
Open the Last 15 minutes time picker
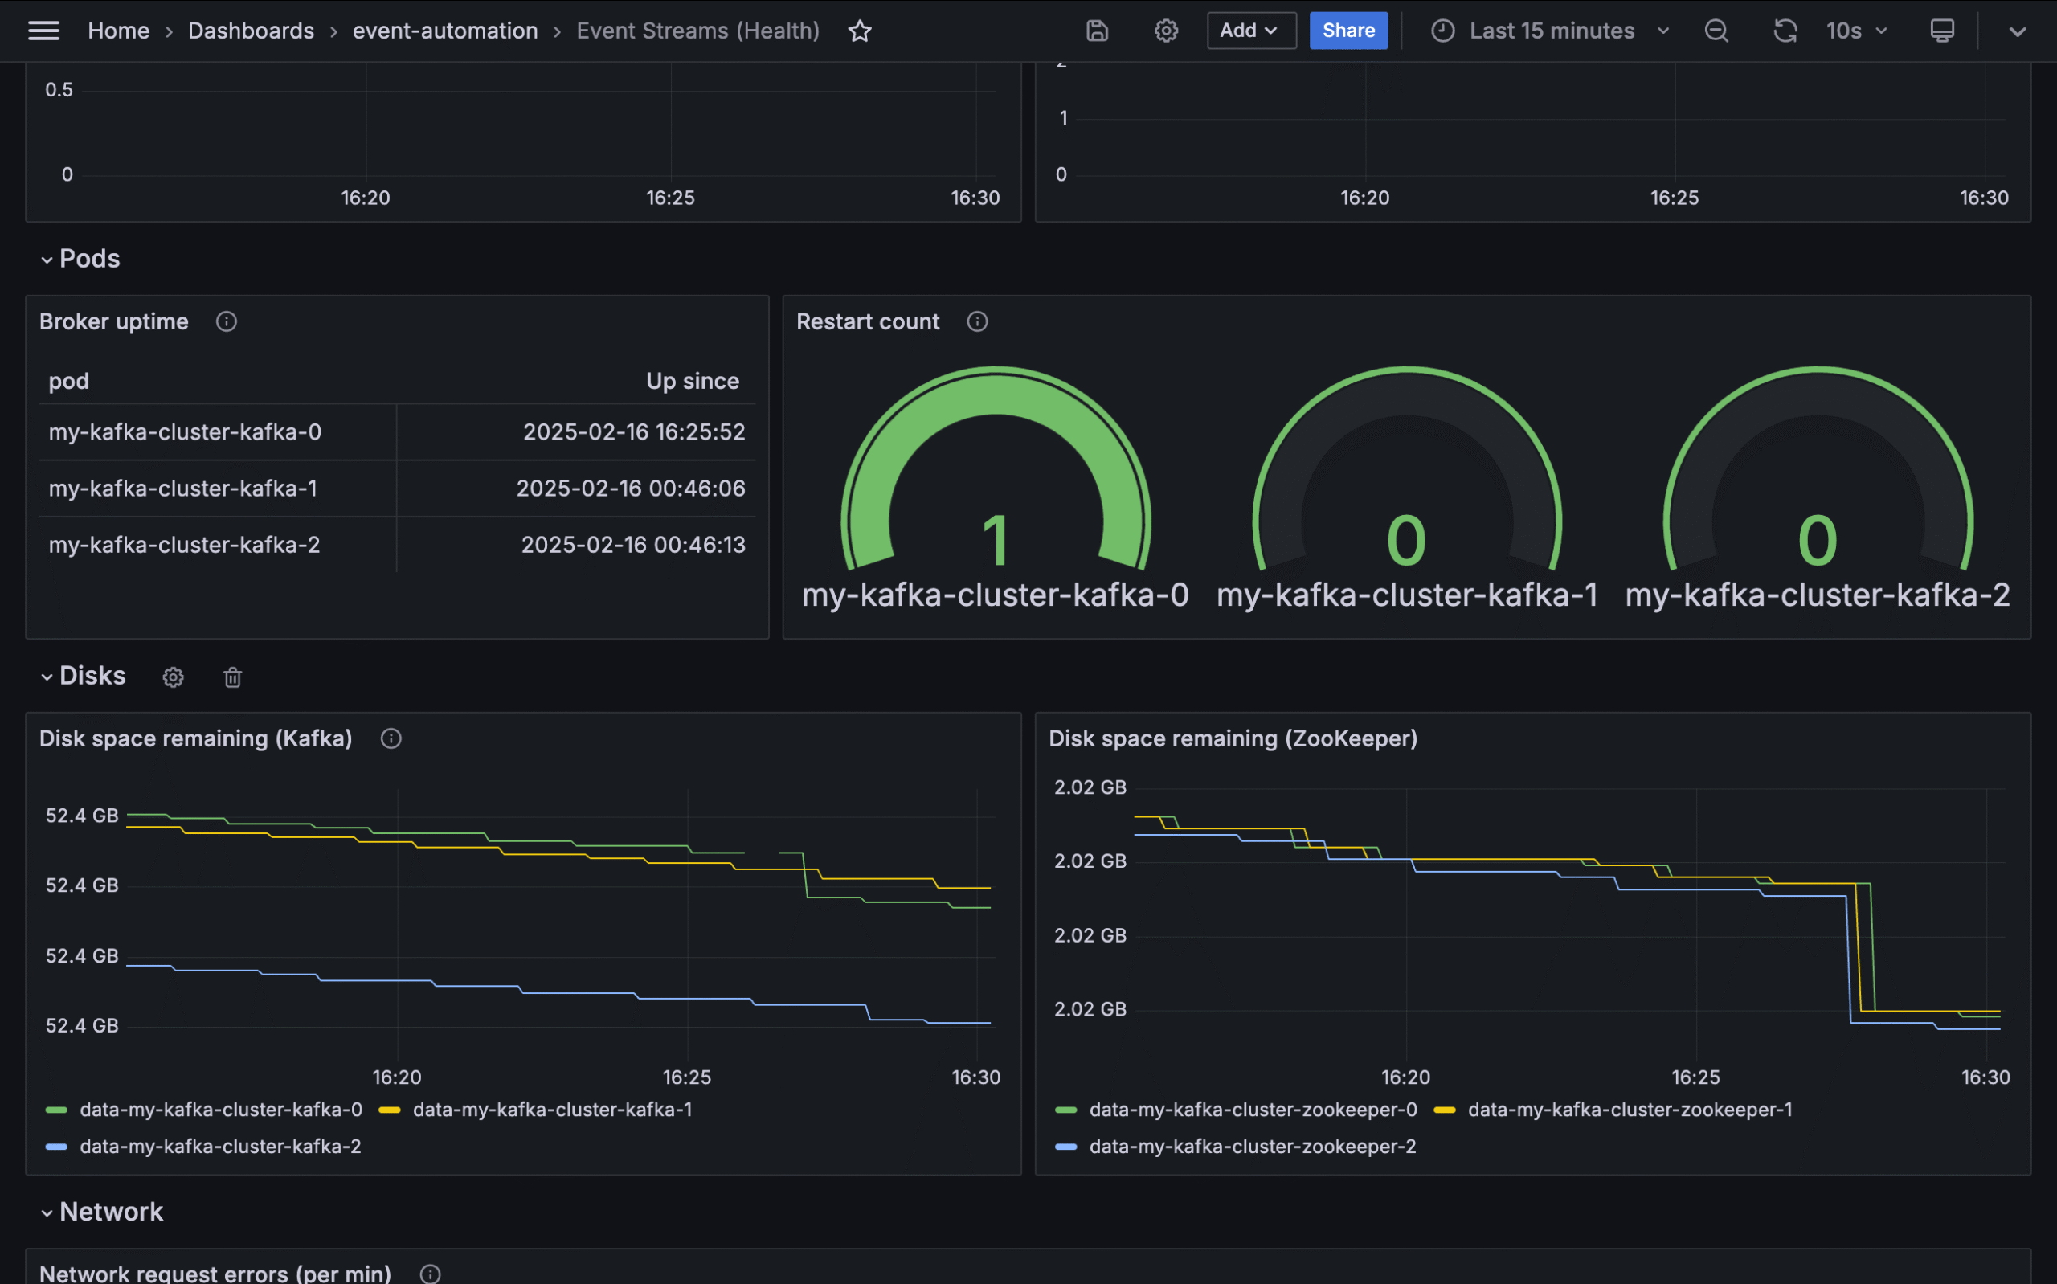(1551, 31)
